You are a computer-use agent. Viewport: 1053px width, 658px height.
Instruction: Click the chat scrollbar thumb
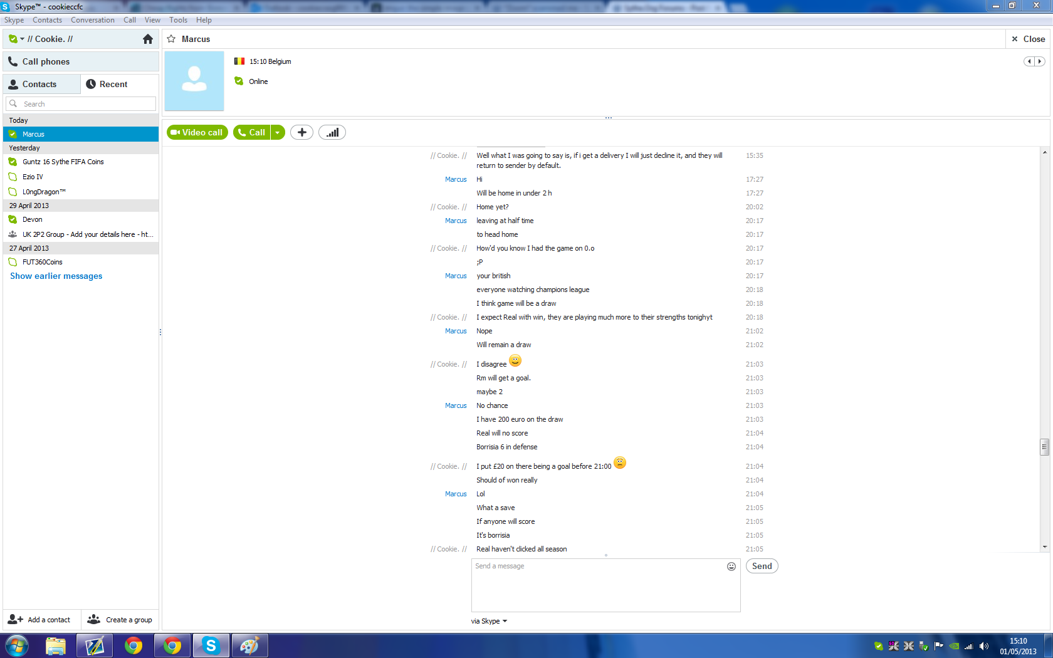1044,447
